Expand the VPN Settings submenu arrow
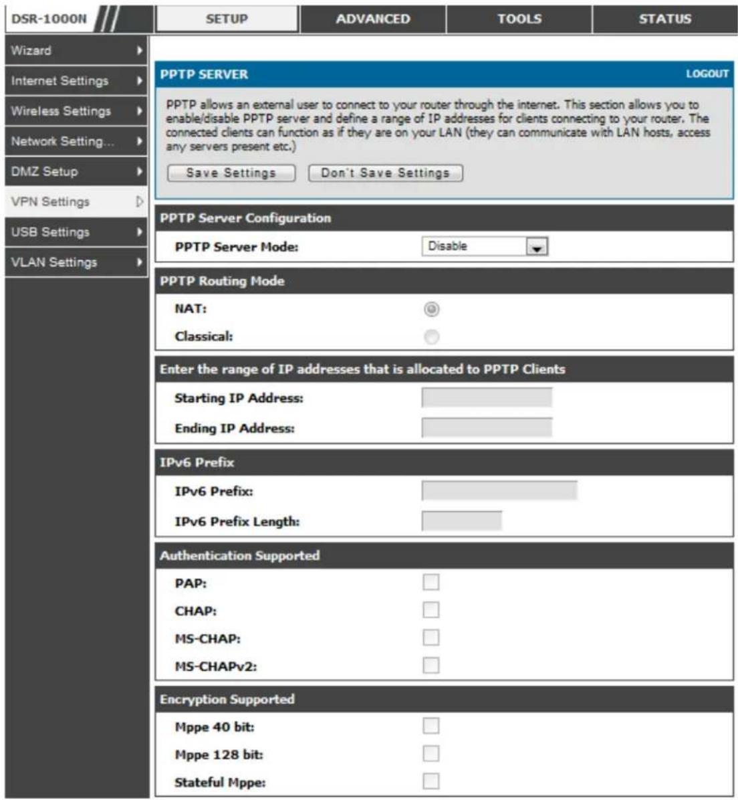 139,201
